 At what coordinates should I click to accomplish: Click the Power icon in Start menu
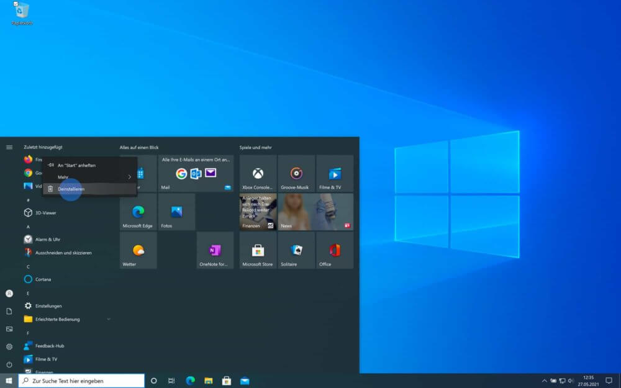(x=9, y=364)
